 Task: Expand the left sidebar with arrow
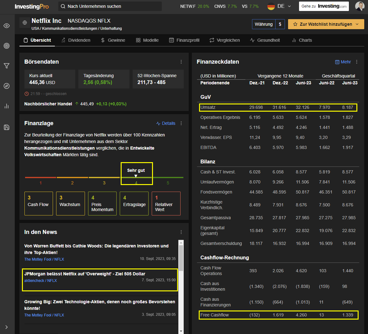coord(7,327)
